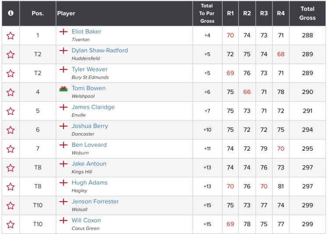The height and width of the screenshot is (234, 328).
Task: Favorite Eliot Baker with the star icon
Action: point(11,36)
